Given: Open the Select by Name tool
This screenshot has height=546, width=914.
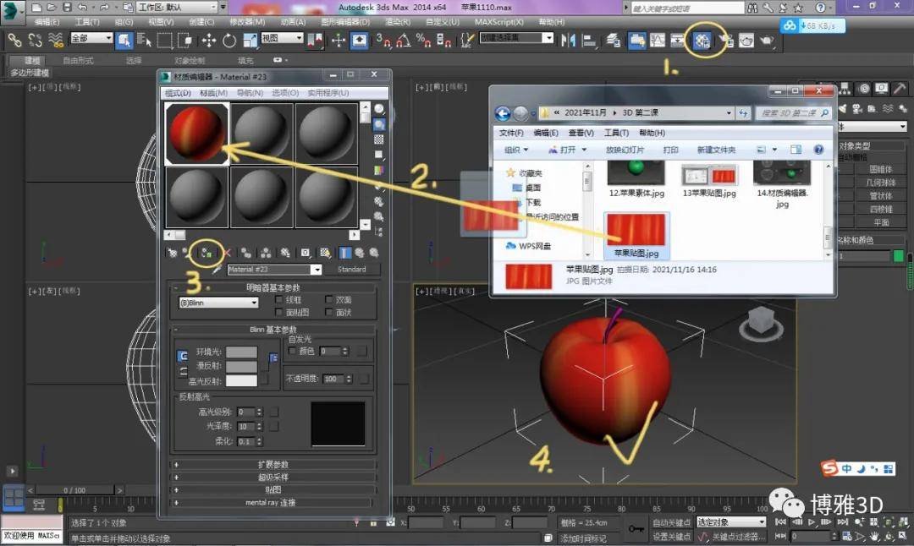Looking at the screenshot, I should point(143,41).
